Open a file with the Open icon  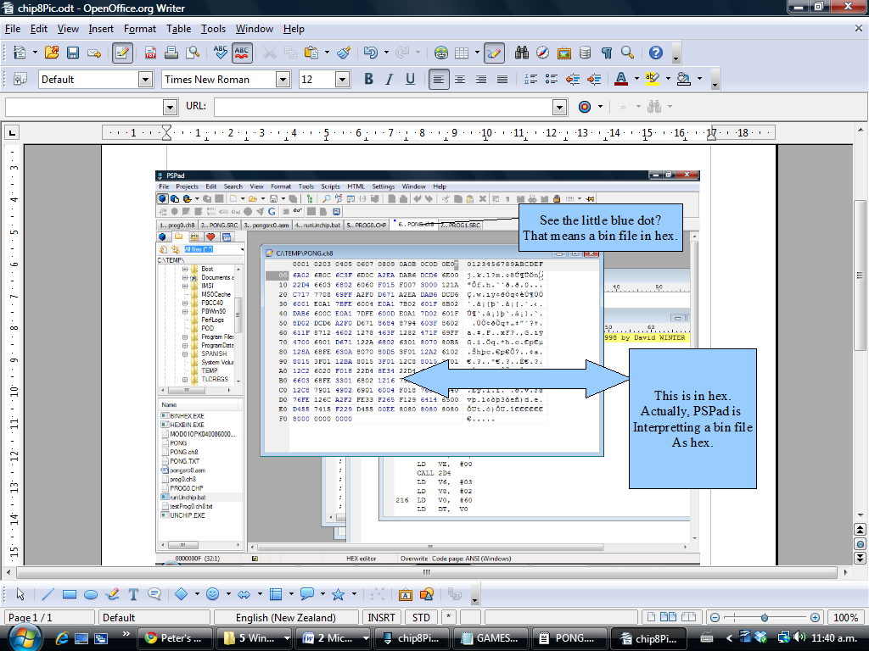[x=52, y=53]
